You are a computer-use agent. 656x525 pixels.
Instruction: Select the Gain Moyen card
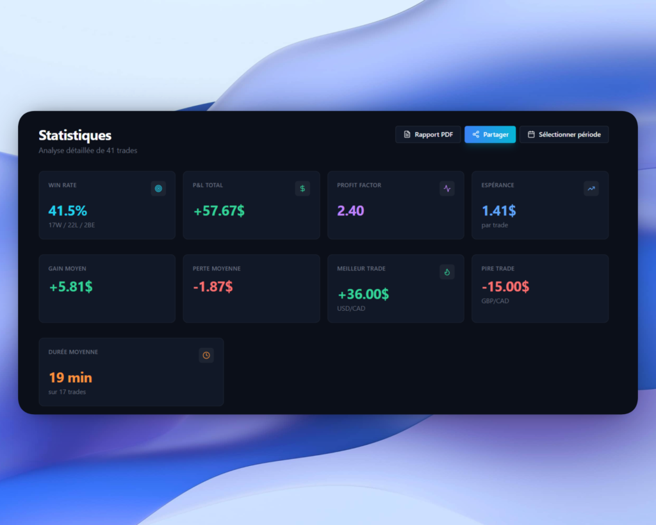coord(107,288)
